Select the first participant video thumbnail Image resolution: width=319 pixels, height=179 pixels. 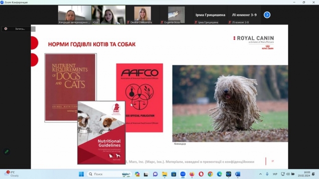74,15
